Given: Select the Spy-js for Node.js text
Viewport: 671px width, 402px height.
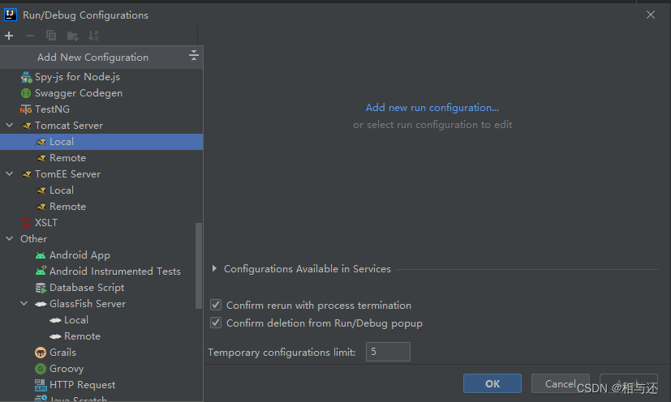Looking at the screenshot, I should 77,77.
